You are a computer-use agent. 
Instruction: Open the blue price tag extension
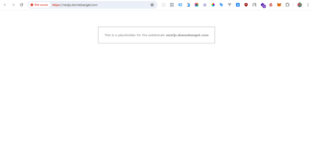[221, 5]
